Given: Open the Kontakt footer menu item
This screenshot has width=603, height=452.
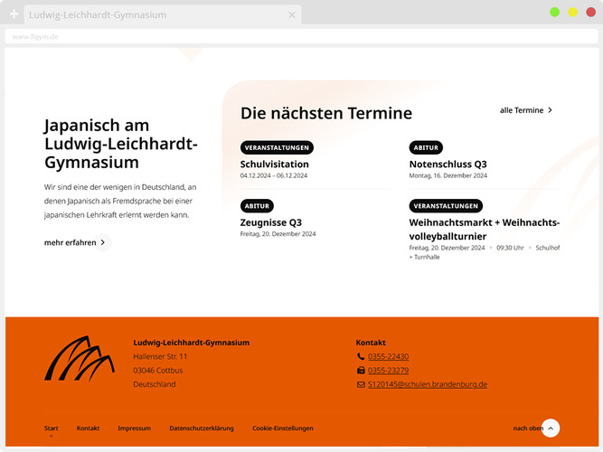Looking at the screenshot, I should (x=89, y=428).
